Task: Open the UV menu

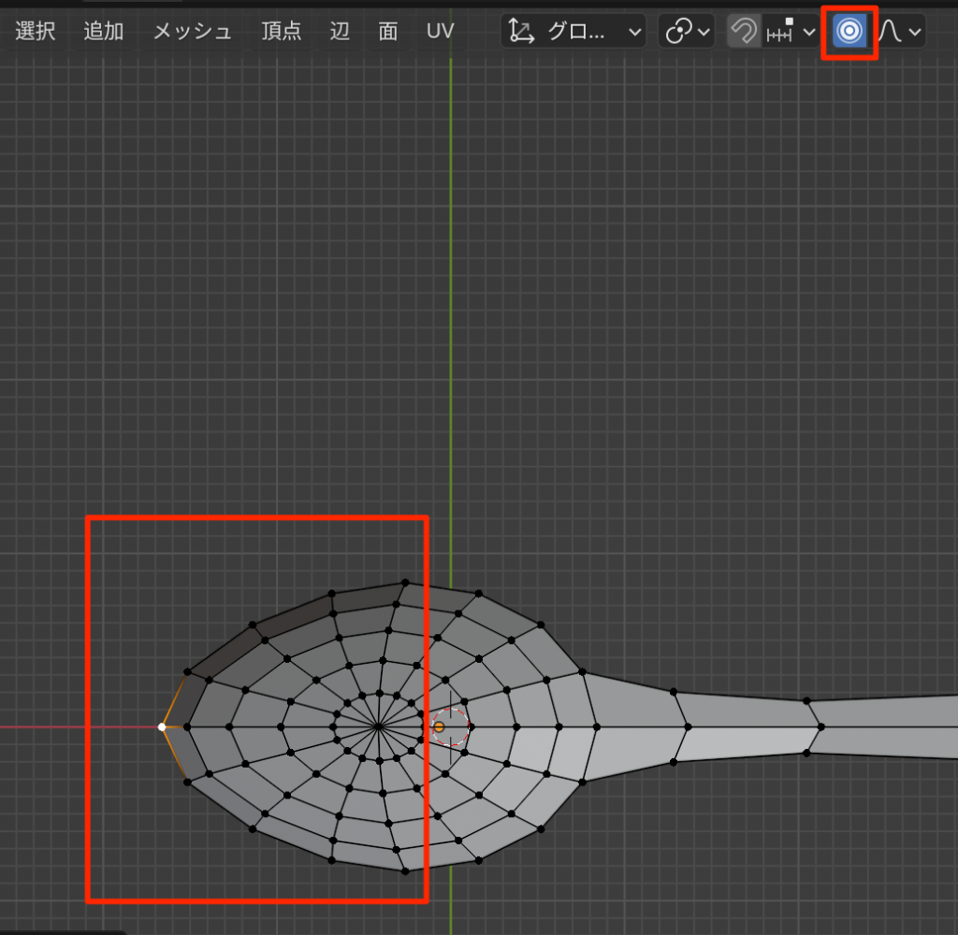Action: pos(440,32)
